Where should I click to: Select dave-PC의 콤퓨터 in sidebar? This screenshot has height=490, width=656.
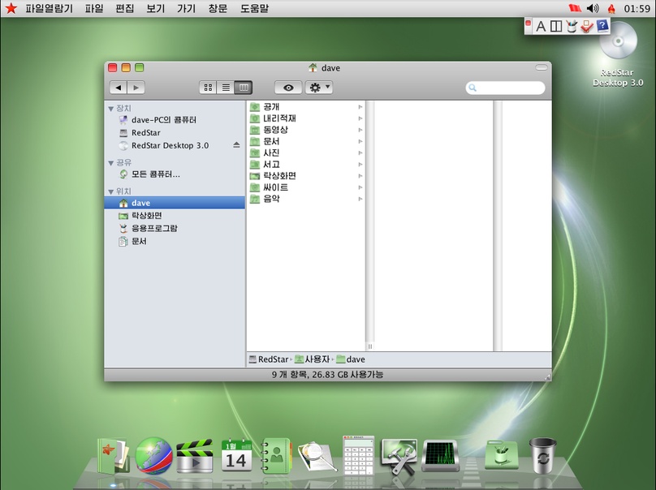175,120
